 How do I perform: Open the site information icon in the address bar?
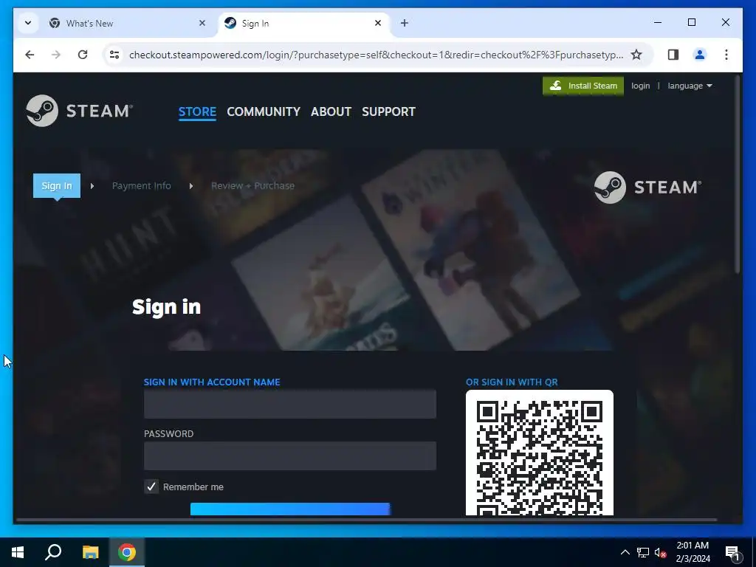point(114,55)
